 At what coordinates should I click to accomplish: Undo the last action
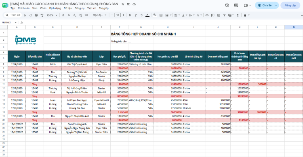(x=25, y=15)
